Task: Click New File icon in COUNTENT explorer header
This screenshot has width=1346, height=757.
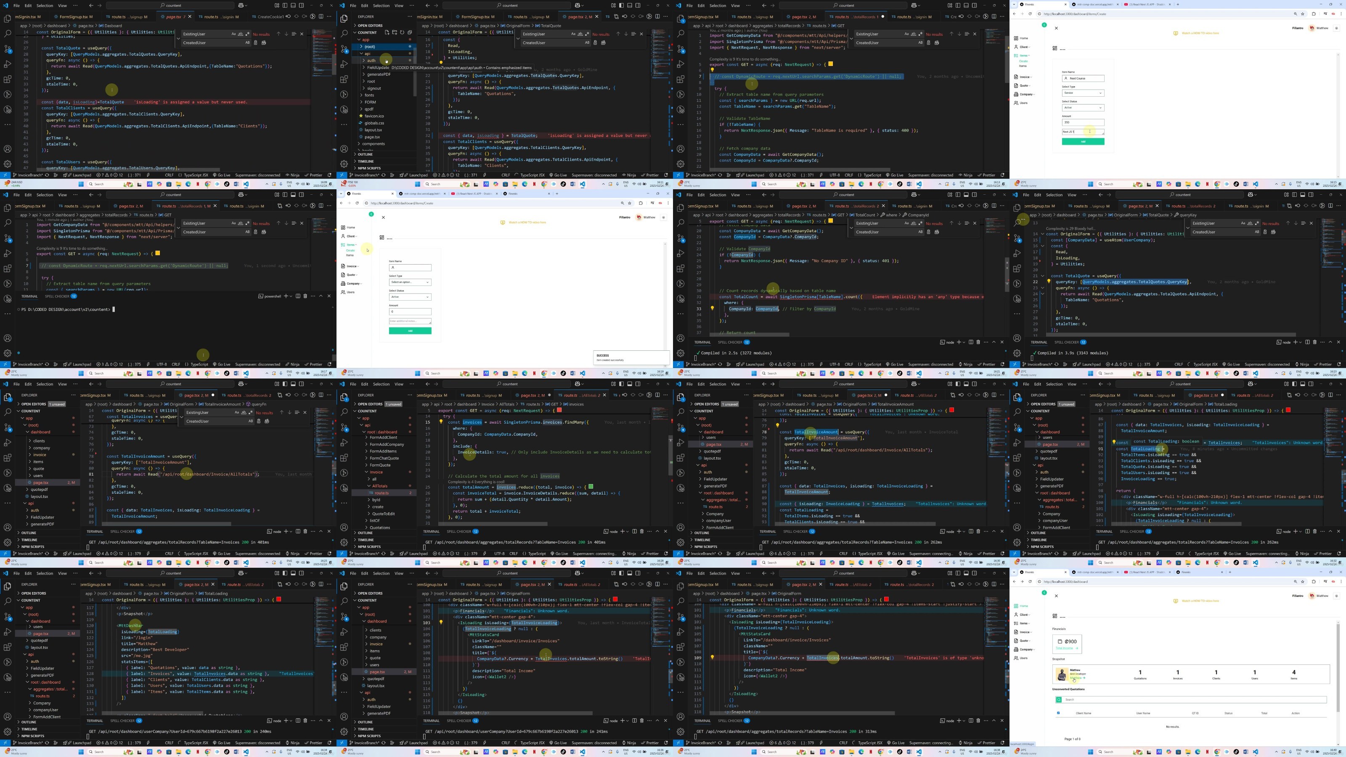Action: pyautogui.click(x=387, y=32)
